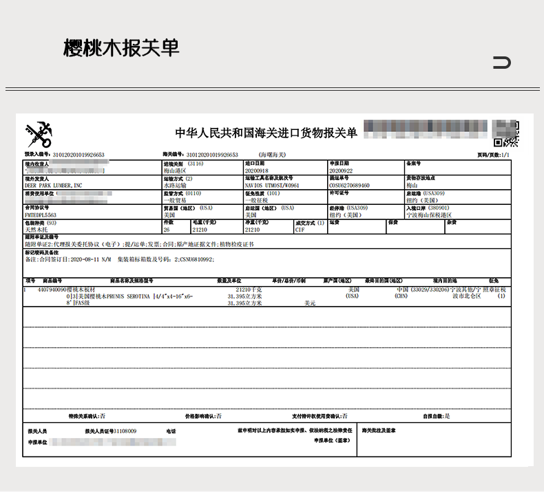This screenshot has height=493, width=544.
Task: Click the CIF transaction mode cell
Action: pyautogui.click(x=311, y=227)
